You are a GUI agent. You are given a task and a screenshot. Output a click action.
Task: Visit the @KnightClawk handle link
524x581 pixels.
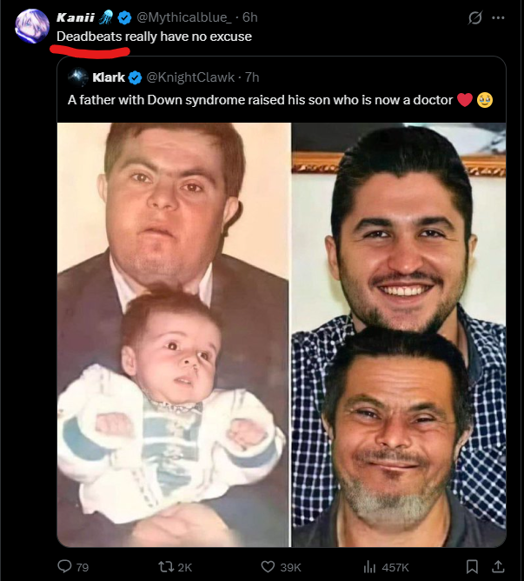click(x=190, y=77)
